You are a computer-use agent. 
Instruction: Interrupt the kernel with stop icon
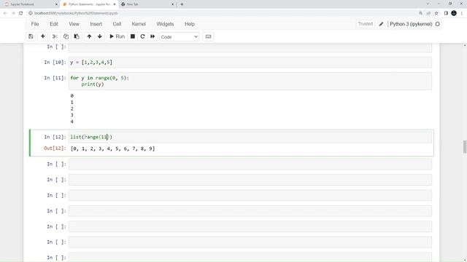[133, 36]
